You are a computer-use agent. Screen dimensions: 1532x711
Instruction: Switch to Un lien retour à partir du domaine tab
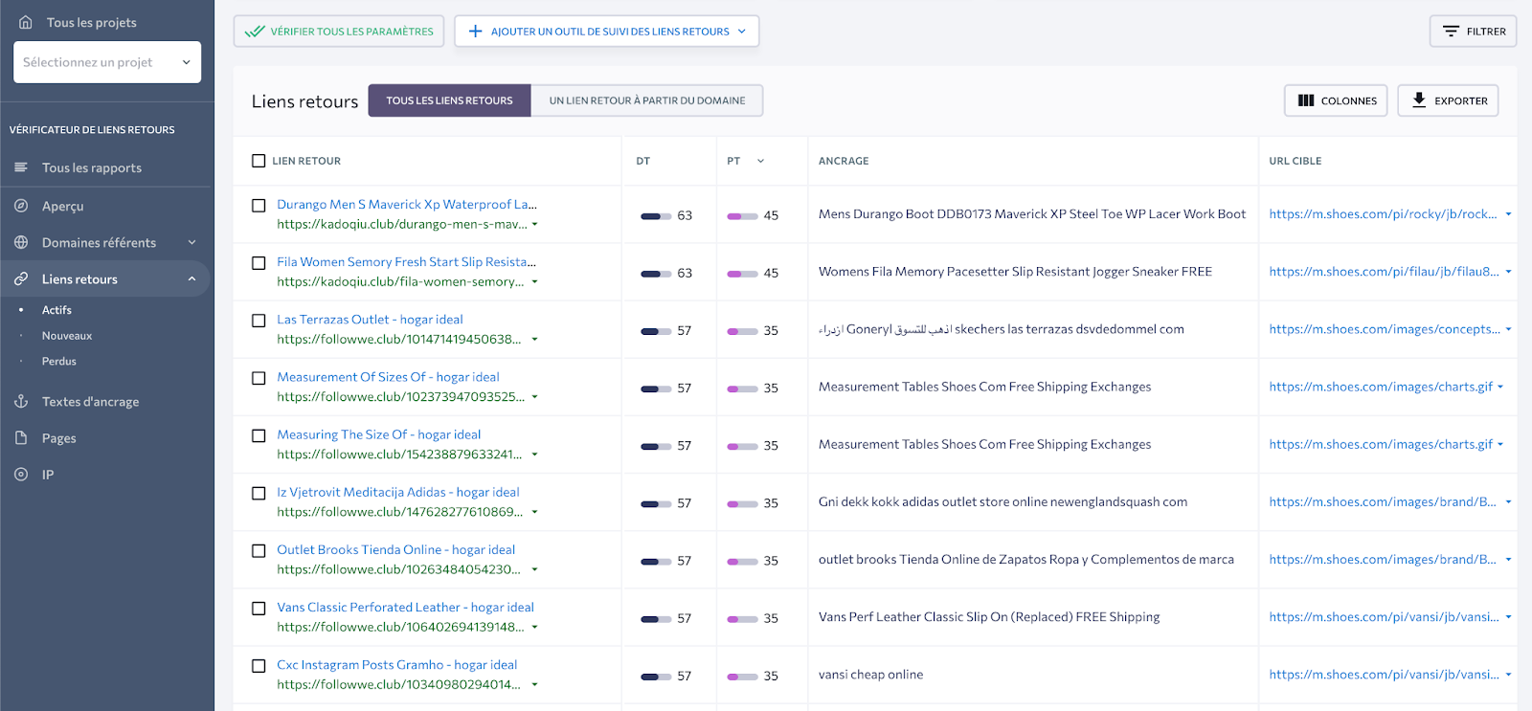[x=647, y=100]
